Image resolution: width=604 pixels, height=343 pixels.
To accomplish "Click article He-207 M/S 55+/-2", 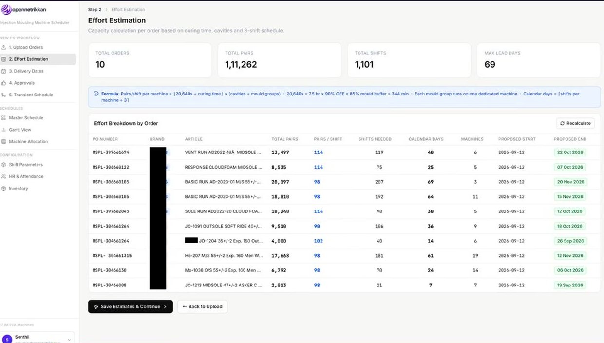I will coord(224,256).
